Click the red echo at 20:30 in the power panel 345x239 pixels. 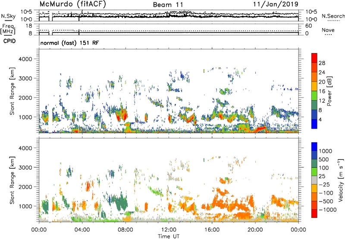260,129
